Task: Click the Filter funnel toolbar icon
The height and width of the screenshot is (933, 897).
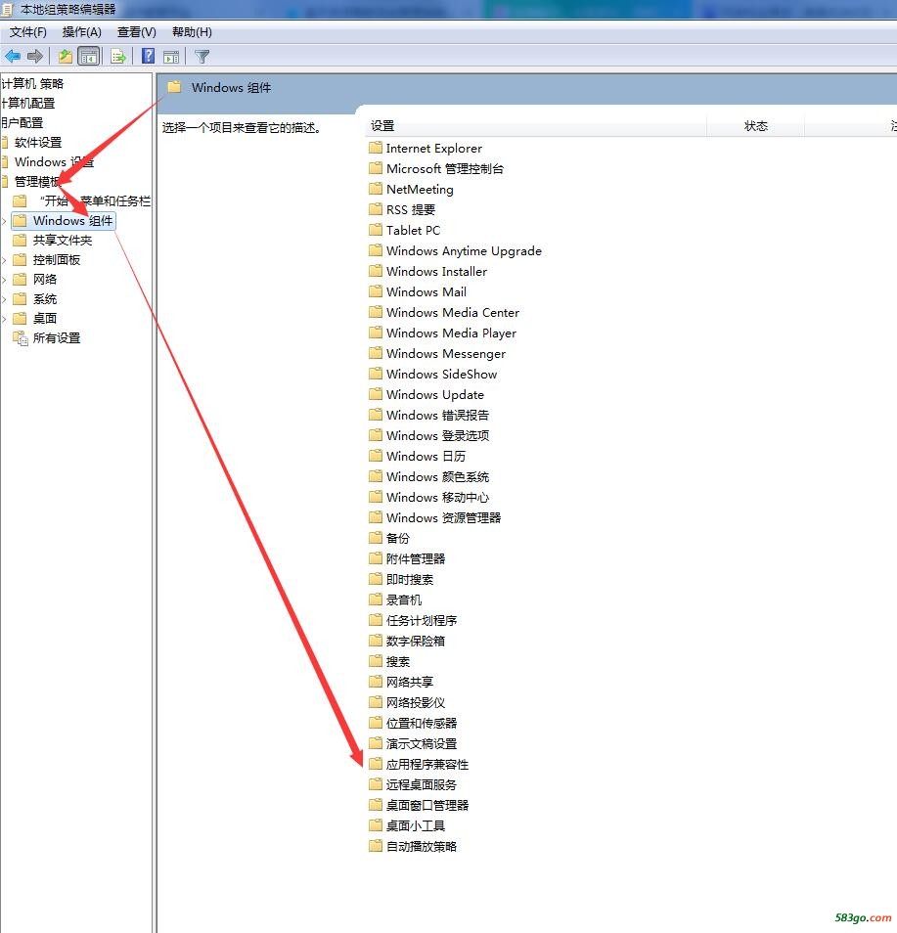Action: [x=202, y=57]
